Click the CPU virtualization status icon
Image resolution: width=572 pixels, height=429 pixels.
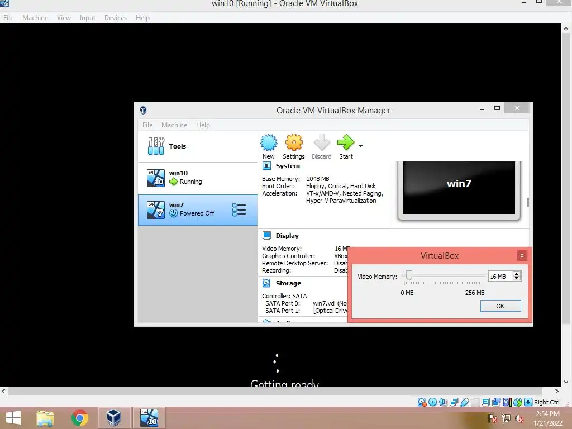[x=507, y=402]
